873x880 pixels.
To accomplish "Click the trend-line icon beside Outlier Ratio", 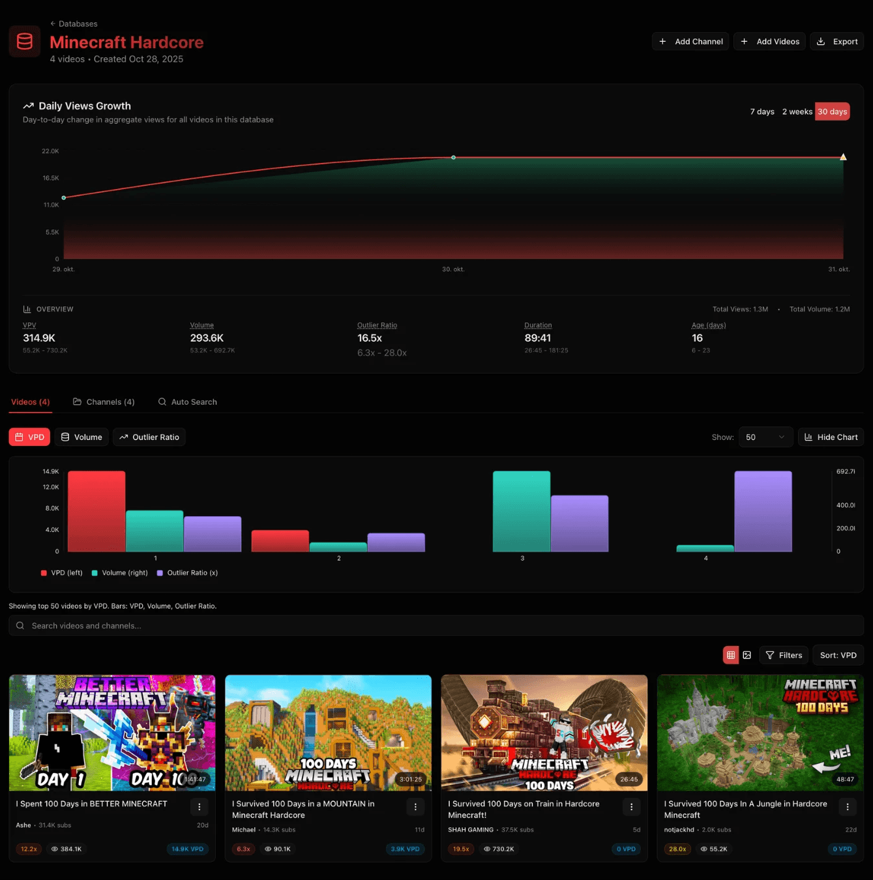I will pyautogui.click(x=123, y=437).
